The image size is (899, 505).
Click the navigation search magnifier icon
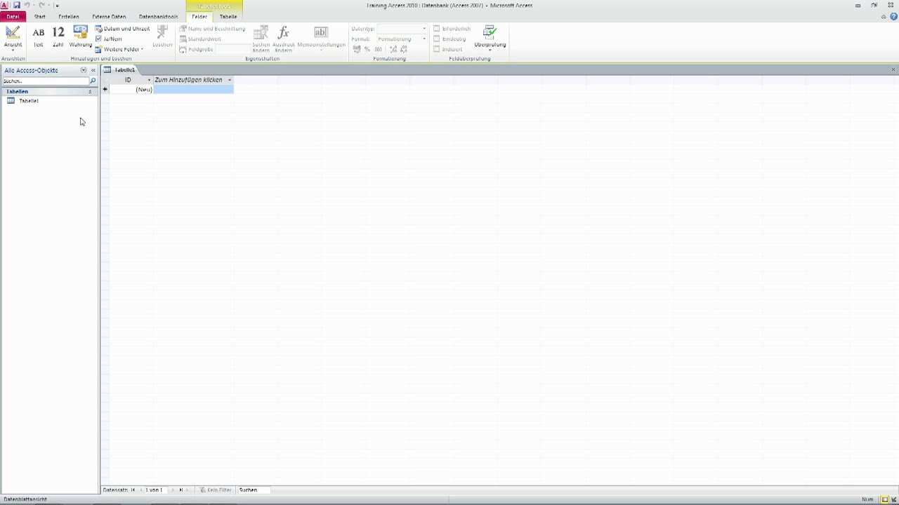(93, 81)
